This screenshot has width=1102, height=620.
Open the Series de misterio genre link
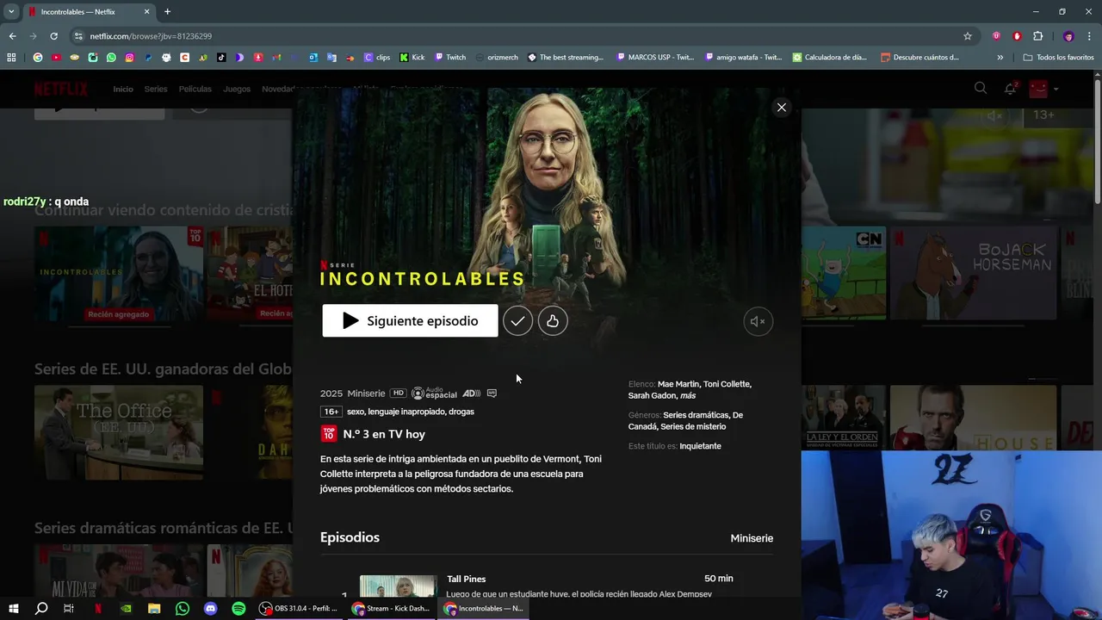click(x=693, y=426)
